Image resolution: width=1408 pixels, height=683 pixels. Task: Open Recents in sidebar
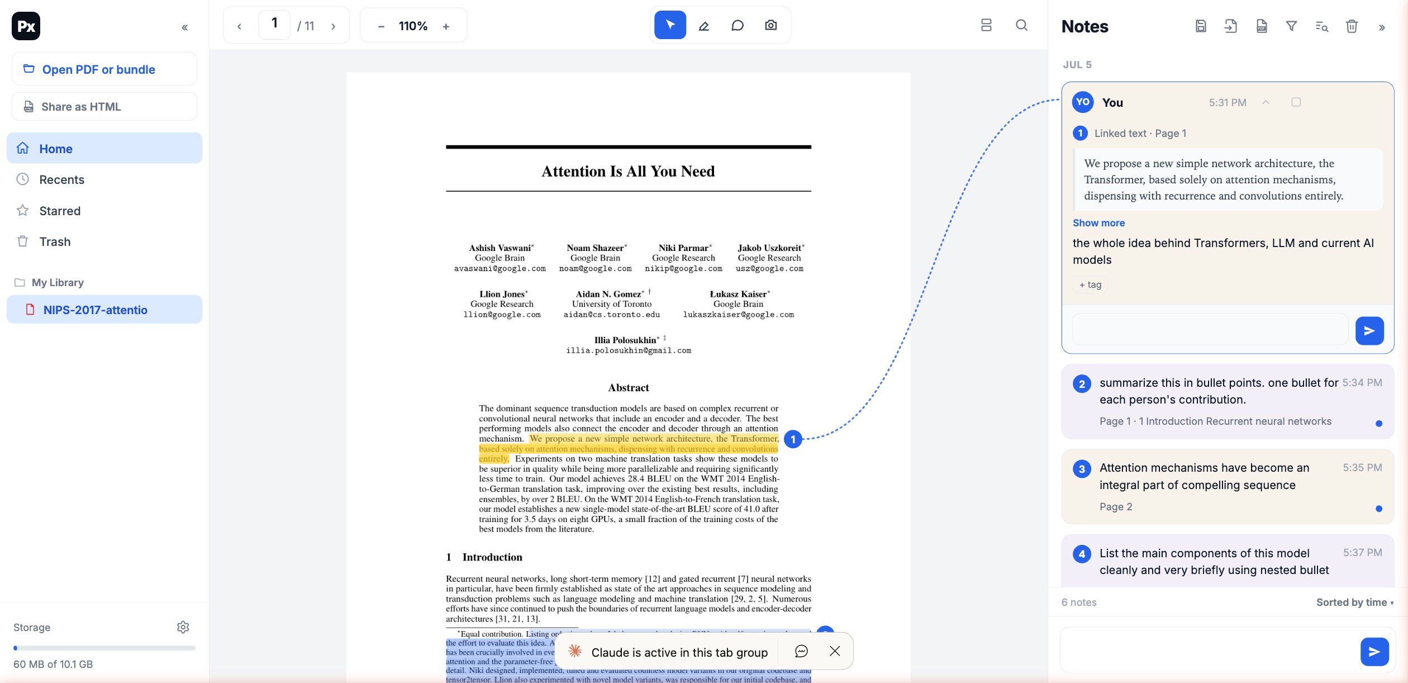pos(104,179)
